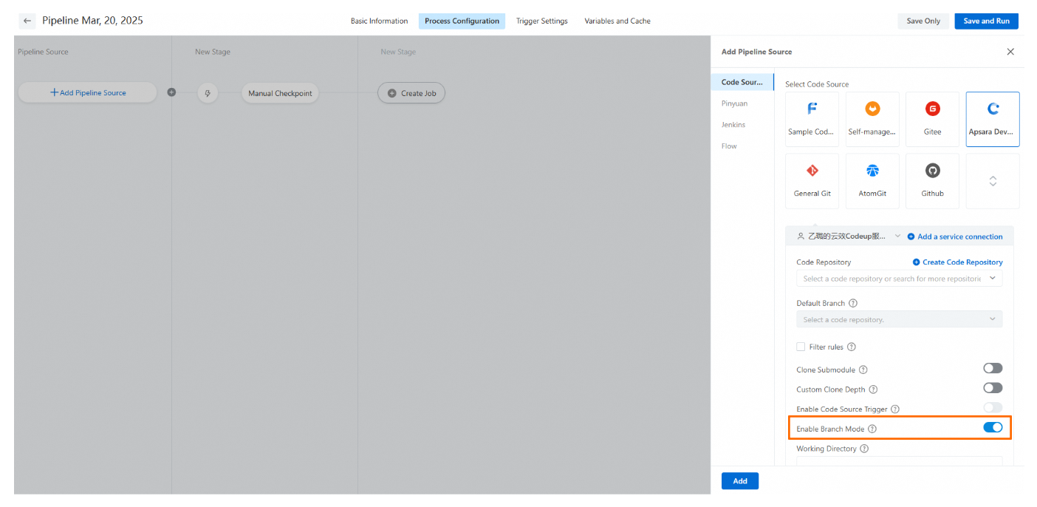Click the Create Job button
This screenshot has height=507, width=1037.
tap(411, 93)
